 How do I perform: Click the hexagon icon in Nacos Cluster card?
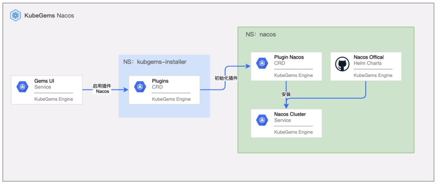pos(262,120)
